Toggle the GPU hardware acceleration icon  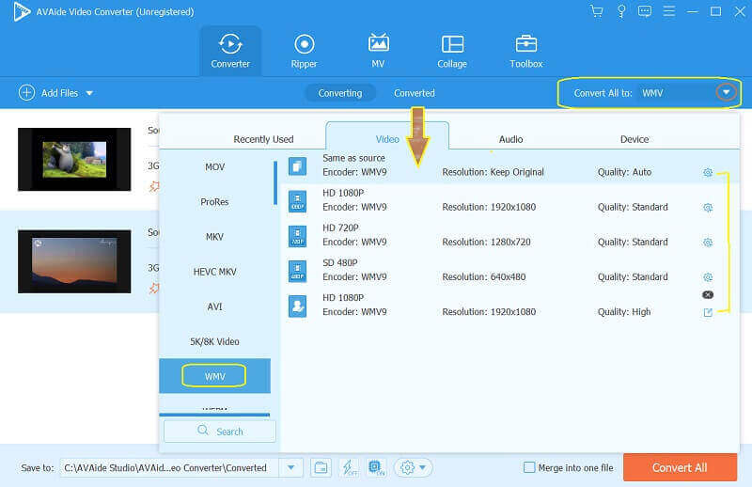[x=377, y=467]
